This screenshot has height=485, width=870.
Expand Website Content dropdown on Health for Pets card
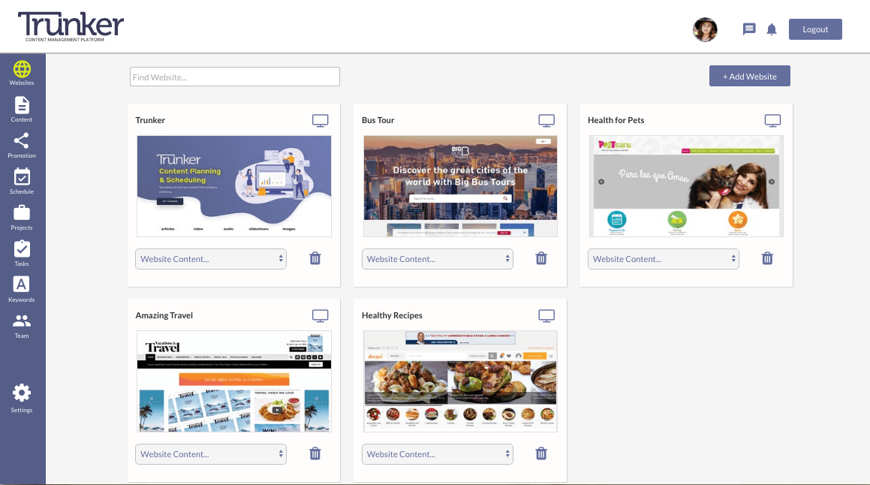click(663, 259)
